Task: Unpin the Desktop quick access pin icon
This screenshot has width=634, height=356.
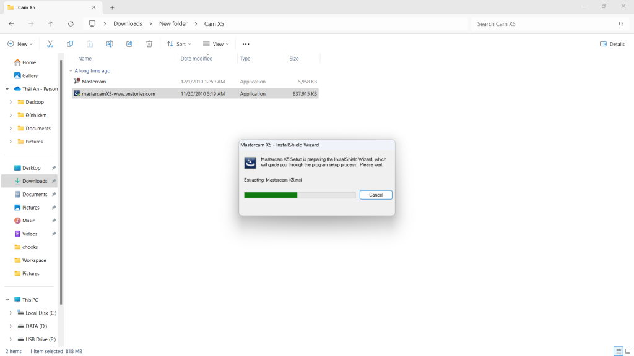Action: click(x=54, y=168)
